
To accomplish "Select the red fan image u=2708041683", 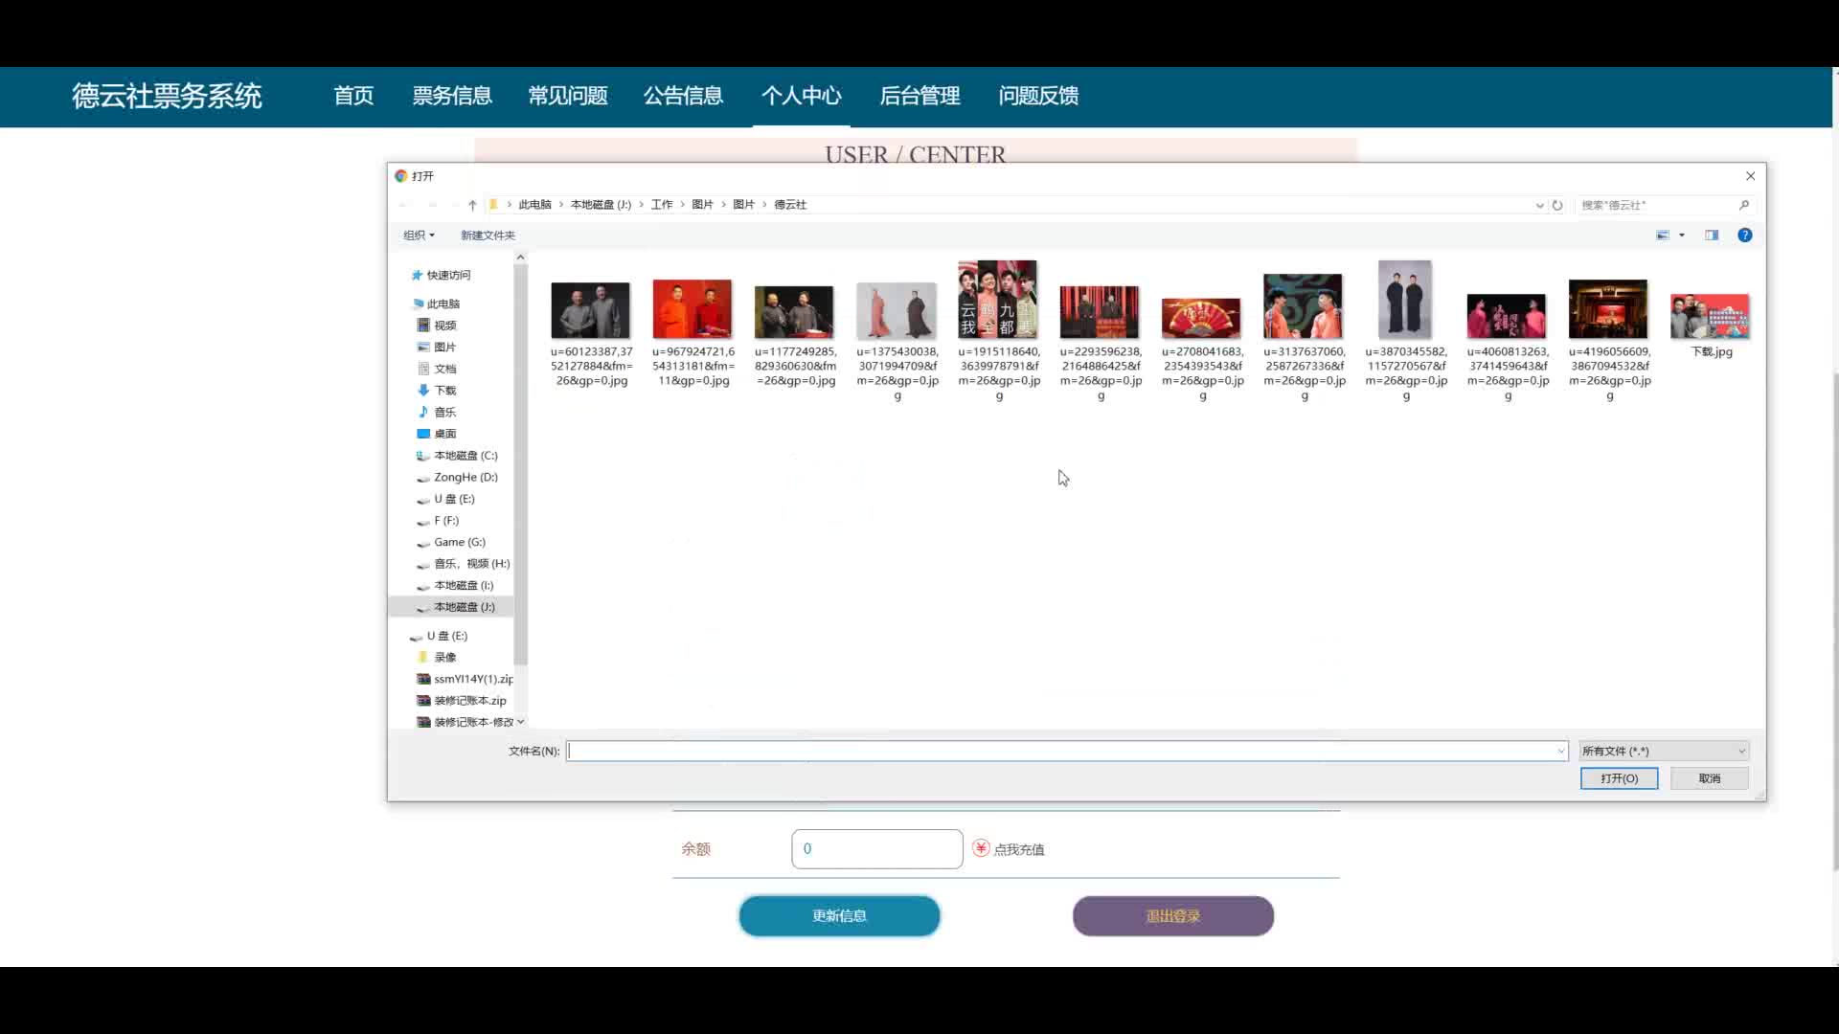I will click(1201, 319).
